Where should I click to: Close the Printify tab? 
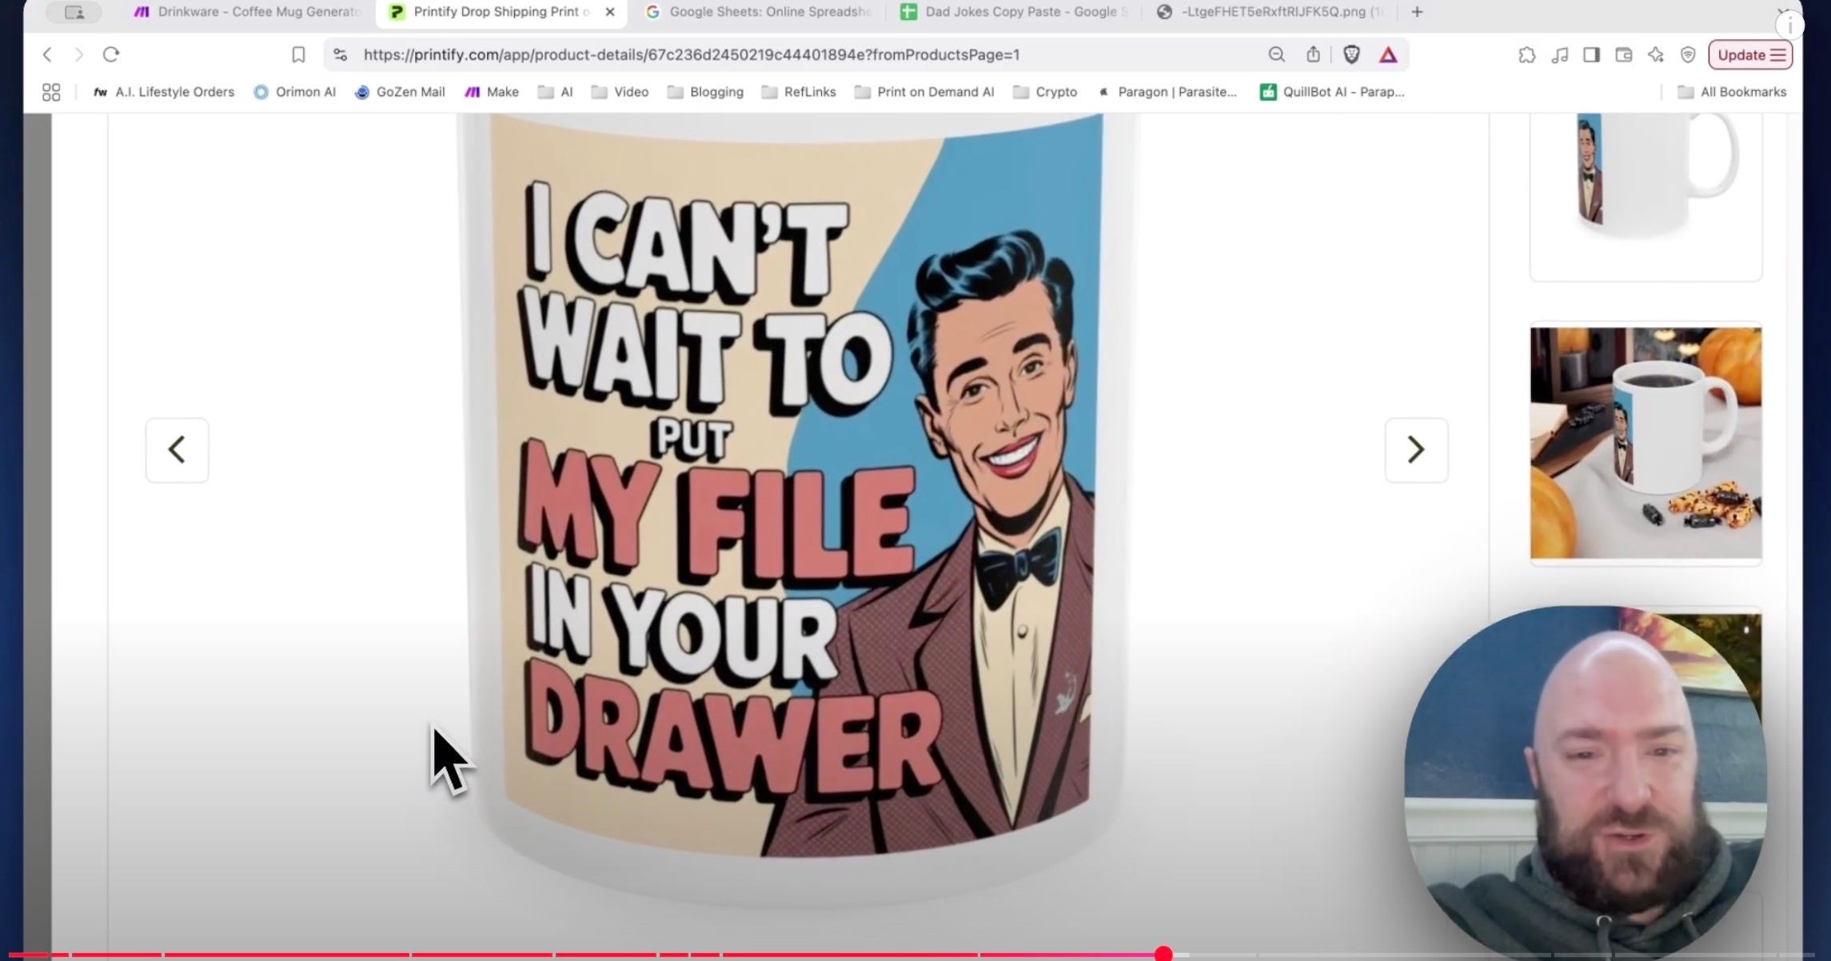pyautogui.click(x=610, y=12)
